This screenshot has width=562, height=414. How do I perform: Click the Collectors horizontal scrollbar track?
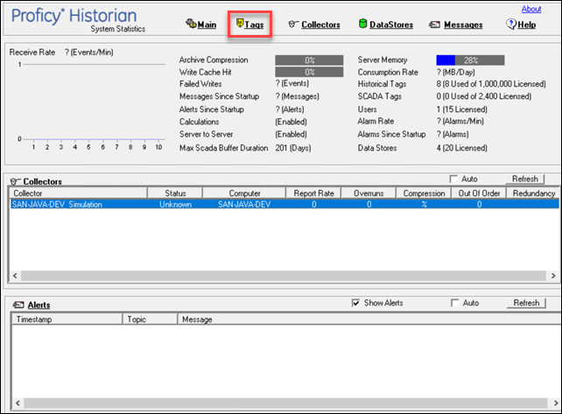tap(284, 276)
